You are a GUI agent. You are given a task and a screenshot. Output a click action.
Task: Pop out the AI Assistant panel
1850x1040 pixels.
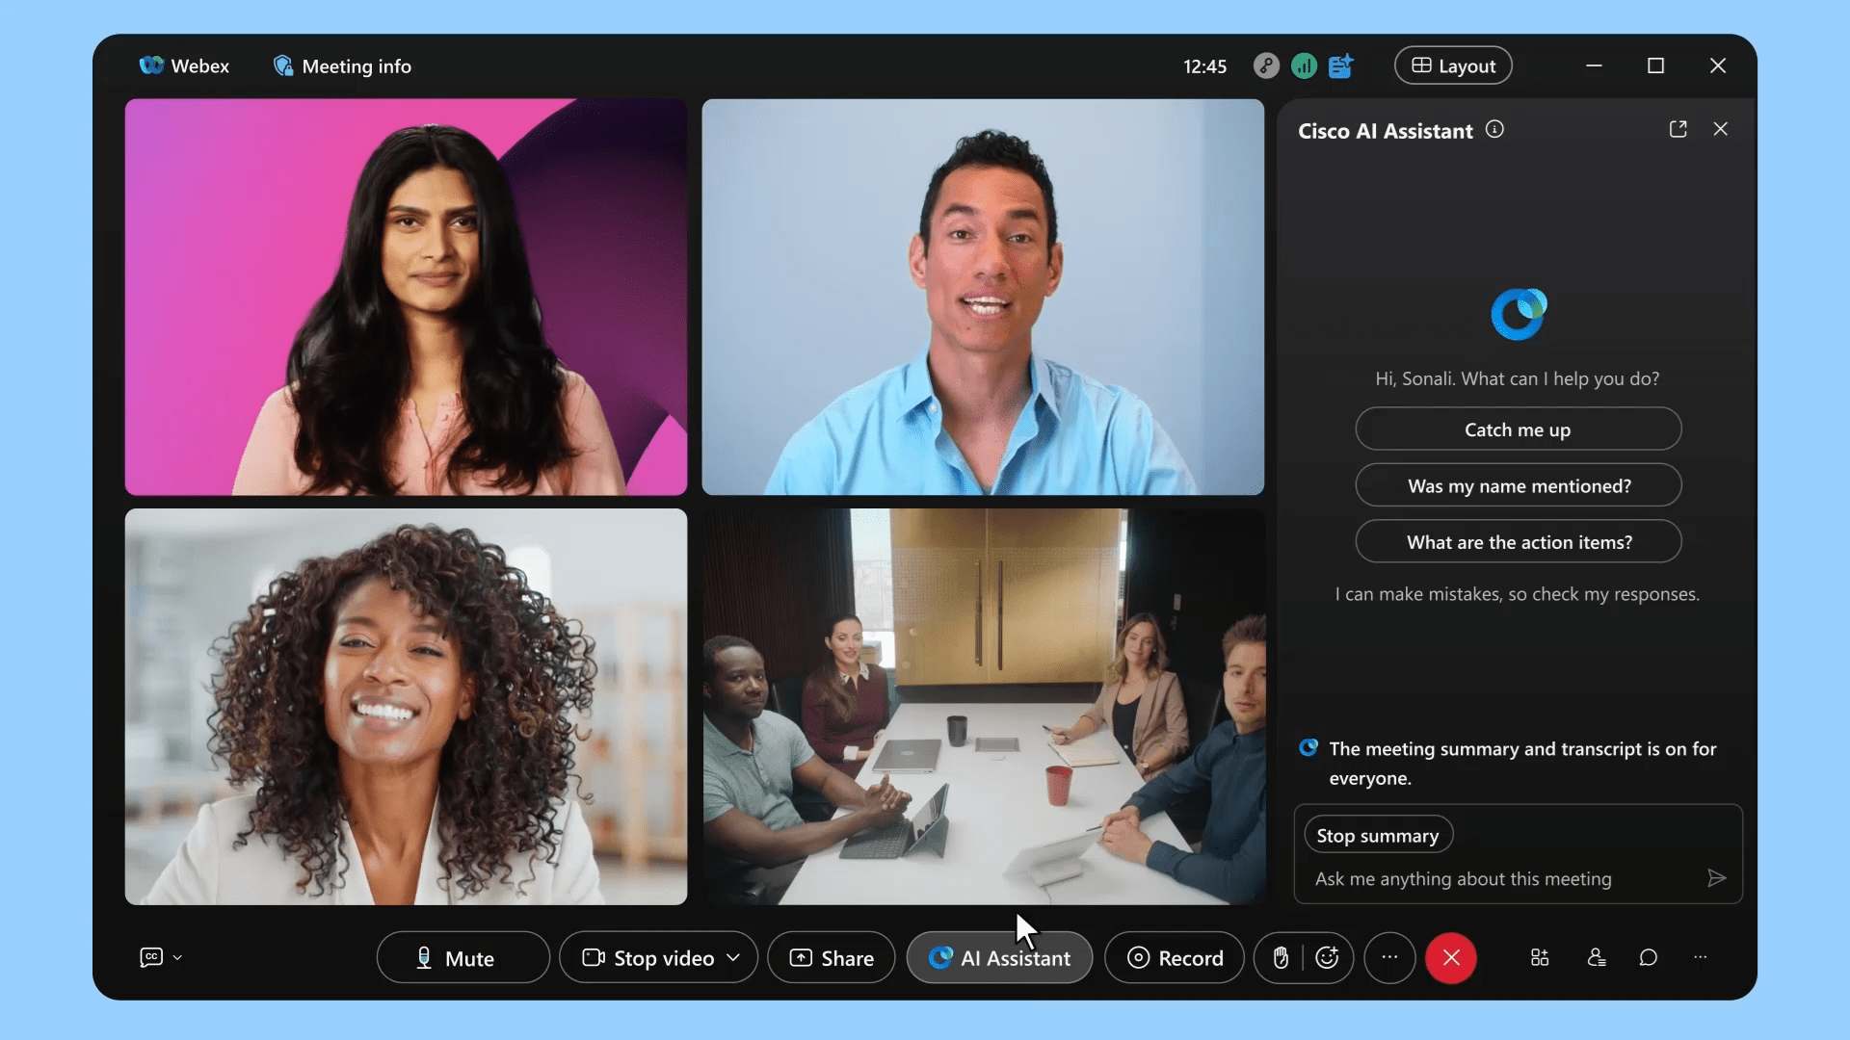pyautogui.click(x=1678, y=129)
